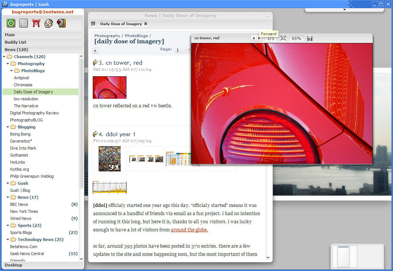Open the checklist options icon in sidebar toolbar
Image resolution: width=393 pixels, height=271 pixels.
[x=24, y=23]
